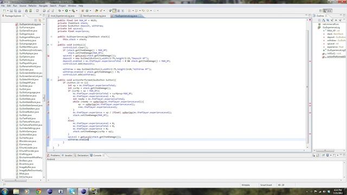Open Skype from the taskbar
Screen dimensions: 347x195
tap(72, 191)
